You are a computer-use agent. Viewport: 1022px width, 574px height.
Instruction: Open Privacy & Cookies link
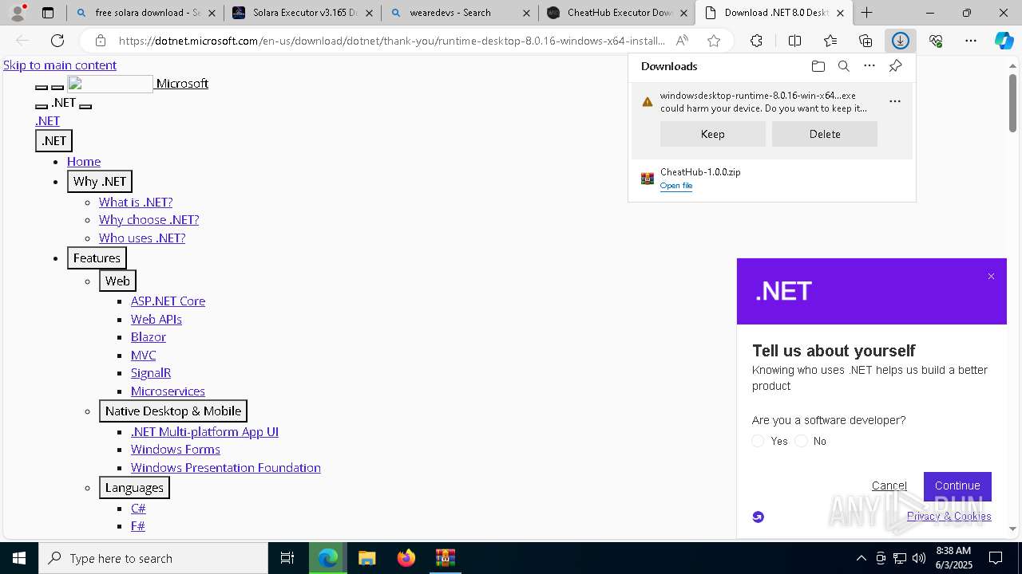click(949, 516)
